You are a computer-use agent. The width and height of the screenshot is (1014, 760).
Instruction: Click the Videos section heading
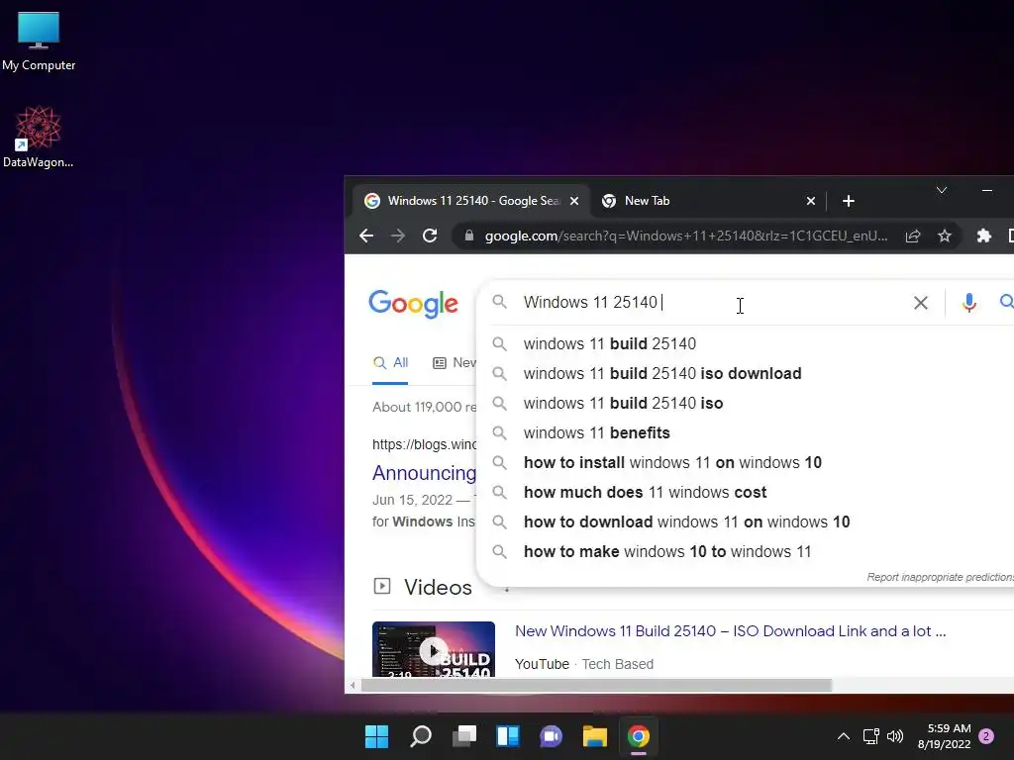(438, 588)
